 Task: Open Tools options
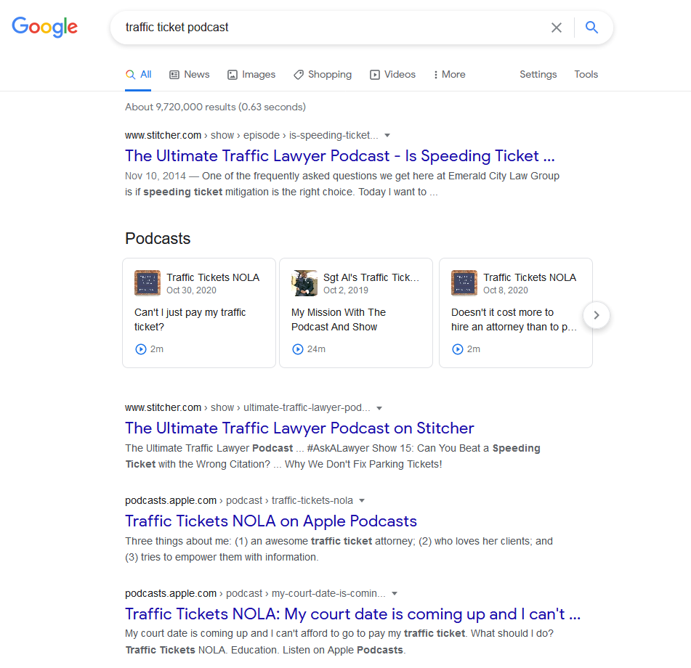586,74
